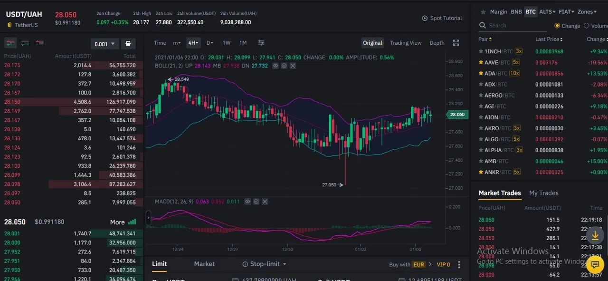Show the Depth chart
Viewport: 608px width, 281px height.
(437, 43)
